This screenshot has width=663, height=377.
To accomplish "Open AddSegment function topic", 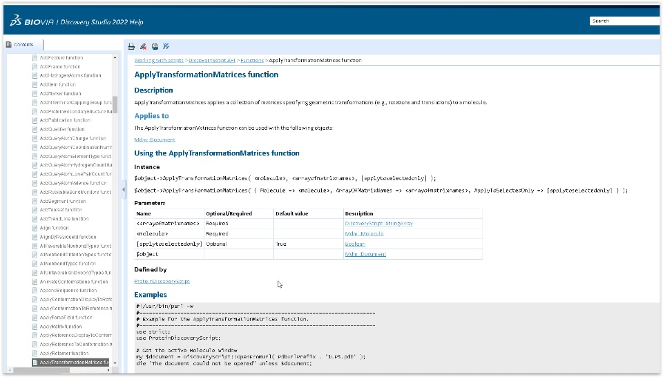I will coord(63,202).
